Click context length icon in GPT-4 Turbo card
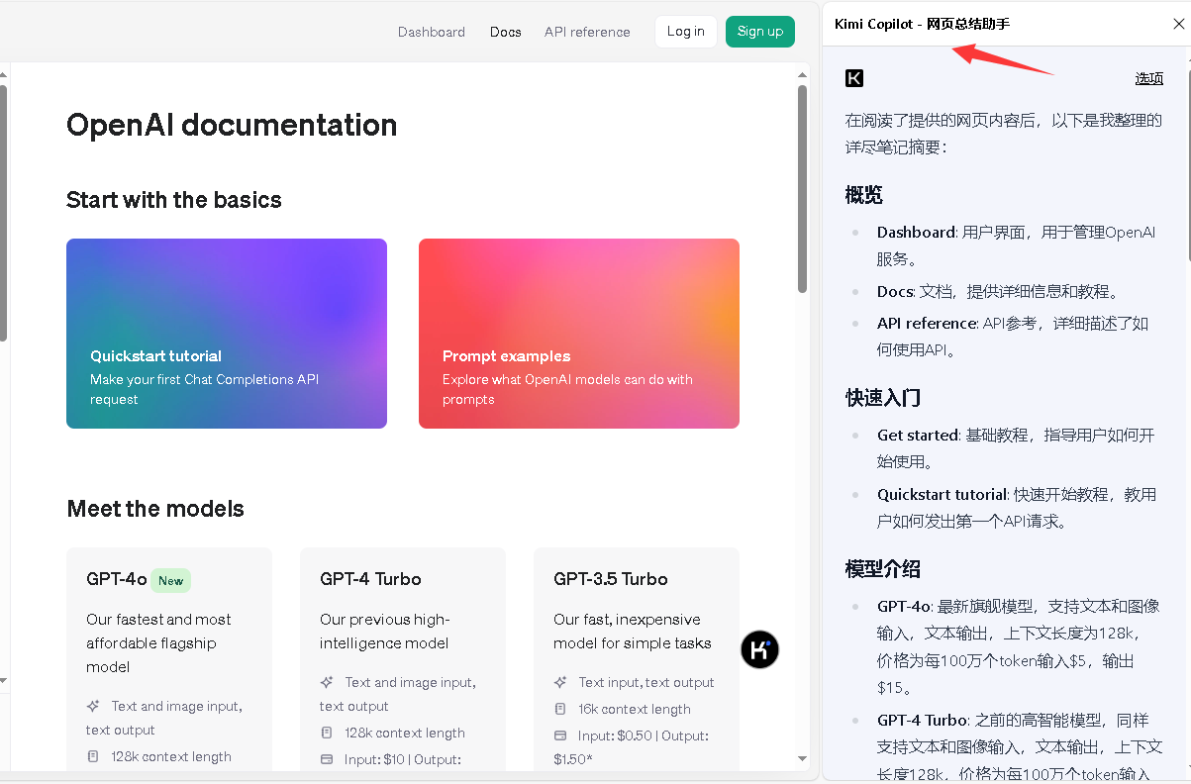1191x784 pixels. coord(327,733)
